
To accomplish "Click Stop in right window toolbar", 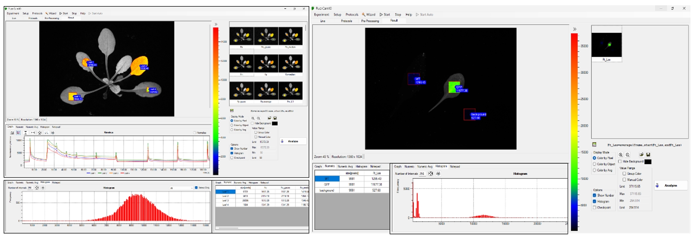I will click(398, 15).
